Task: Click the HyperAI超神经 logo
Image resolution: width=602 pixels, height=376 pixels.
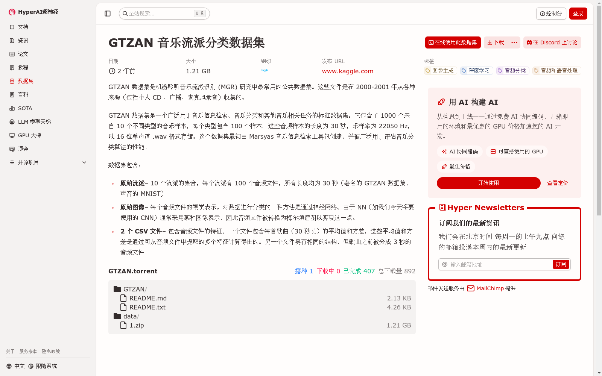Action: (x=33, y=12)
